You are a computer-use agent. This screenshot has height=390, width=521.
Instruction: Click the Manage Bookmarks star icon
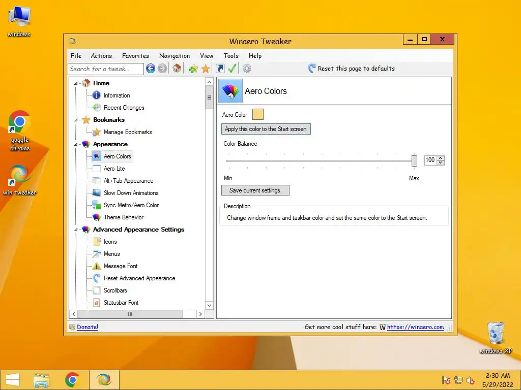click(97, 132)
